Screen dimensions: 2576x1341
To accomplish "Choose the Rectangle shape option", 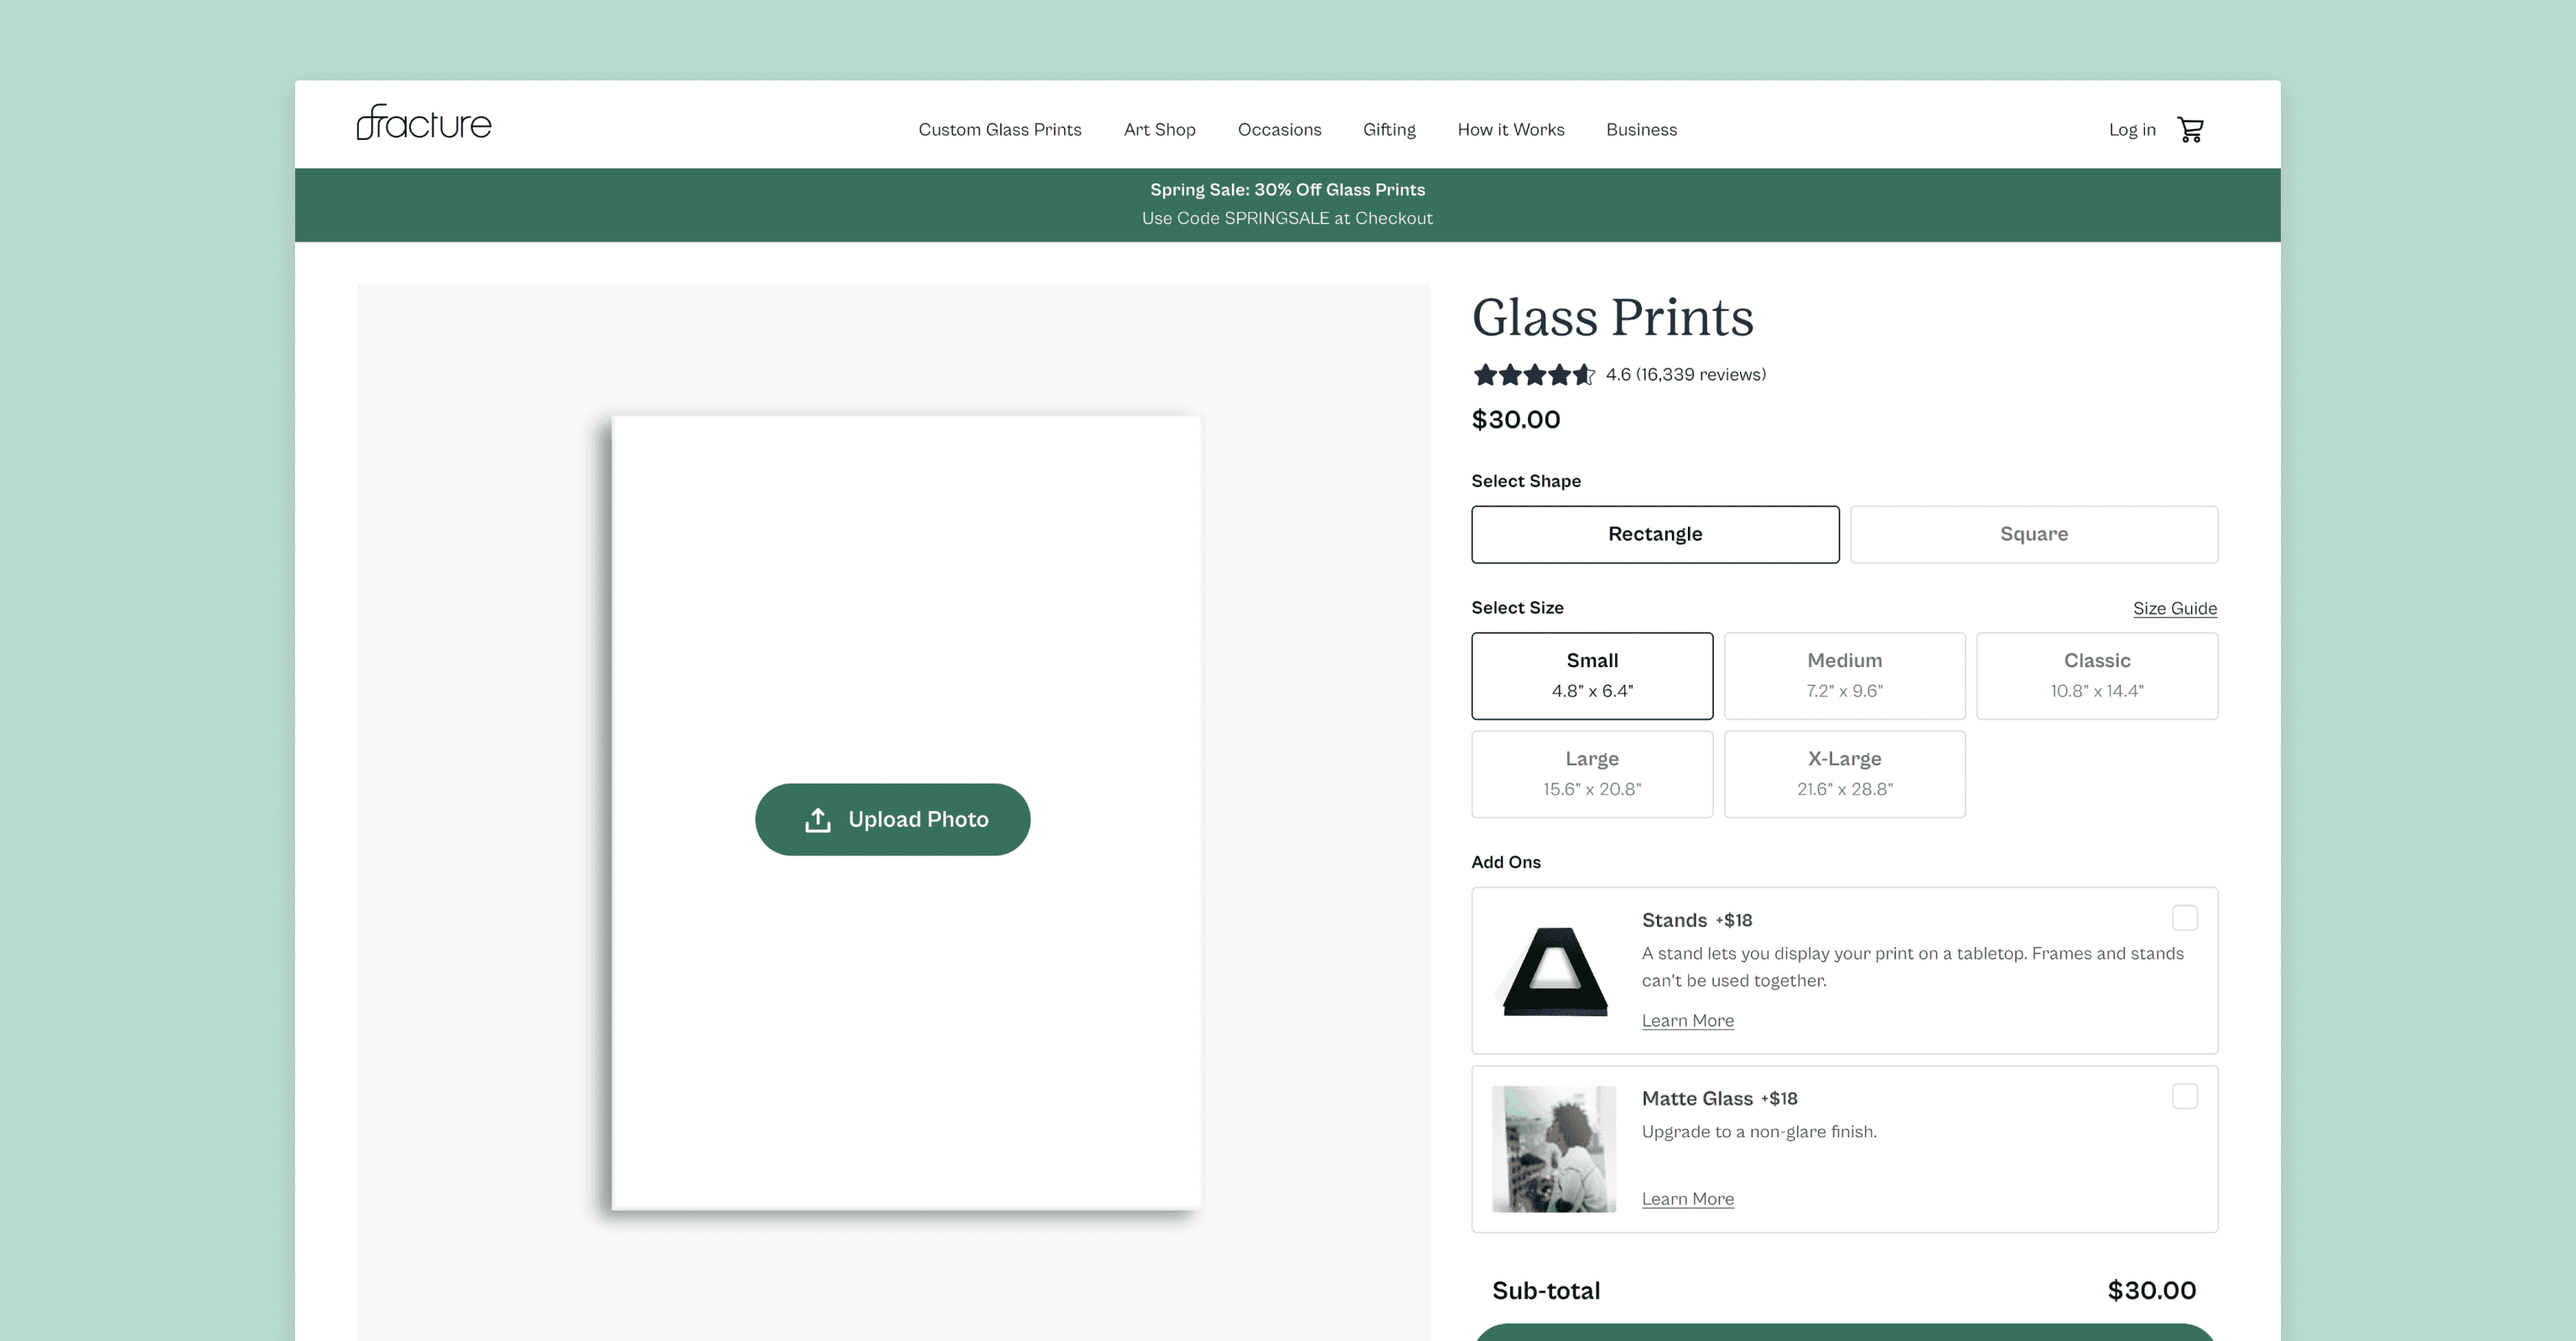I will pyautogui.click(x=1654, y=535).
